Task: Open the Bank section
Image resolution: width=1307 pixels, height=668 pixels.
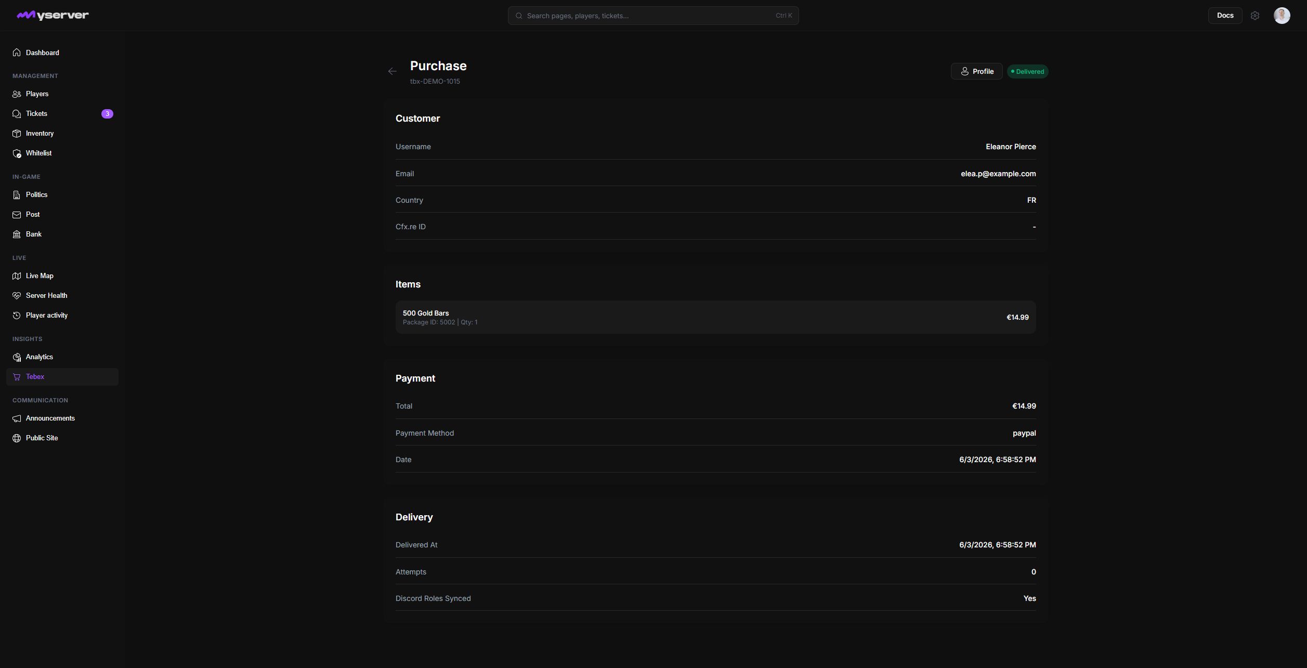Action: click(x=62, y=234)
